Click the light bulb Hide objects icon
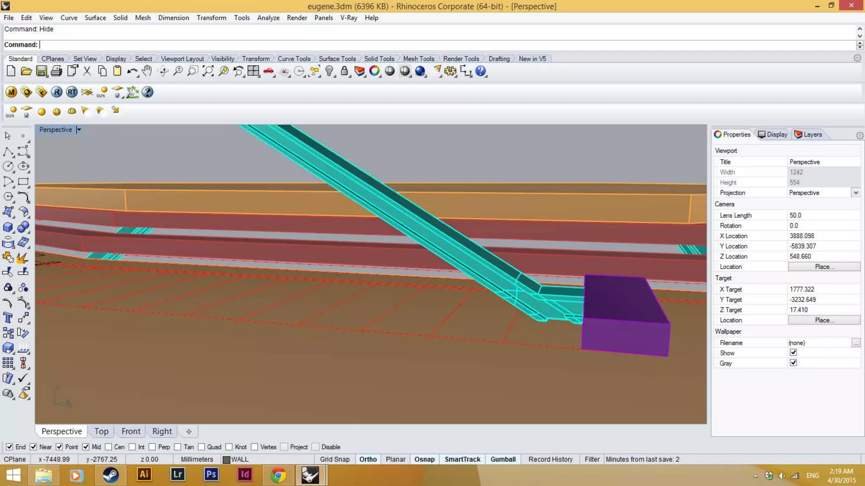865x486 pixels. click(x=329, y=71)
